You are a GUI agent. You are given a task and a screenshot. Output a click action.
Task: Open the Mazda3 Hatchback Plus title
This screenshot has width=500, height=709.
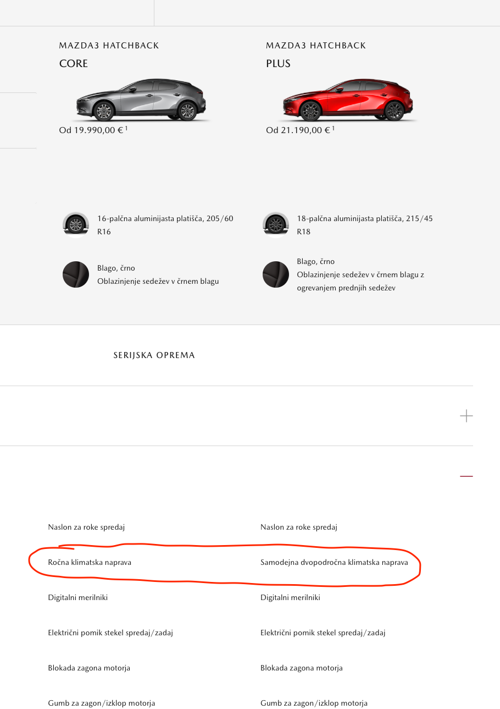[x=316, y=54]
